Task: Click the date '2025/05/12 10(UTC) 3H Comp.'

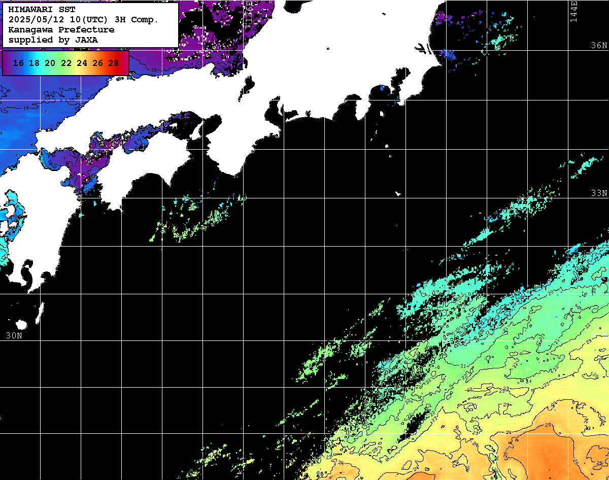Action: [84, 20]
